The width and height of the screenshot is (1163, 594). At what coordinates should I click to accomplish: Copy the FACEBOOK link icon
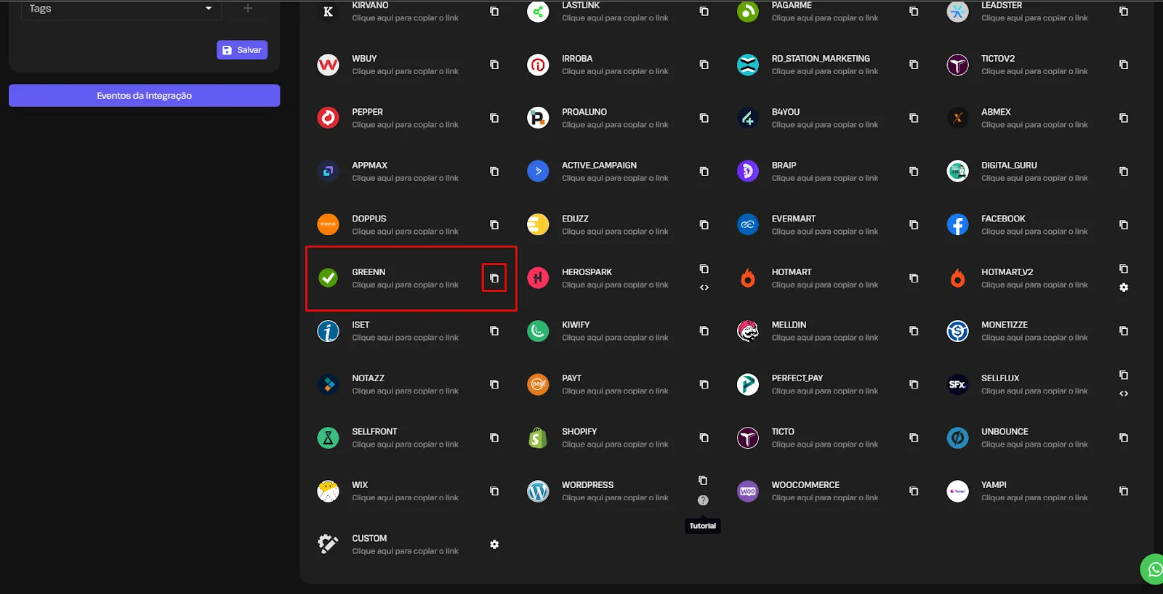coord(1124,225)
